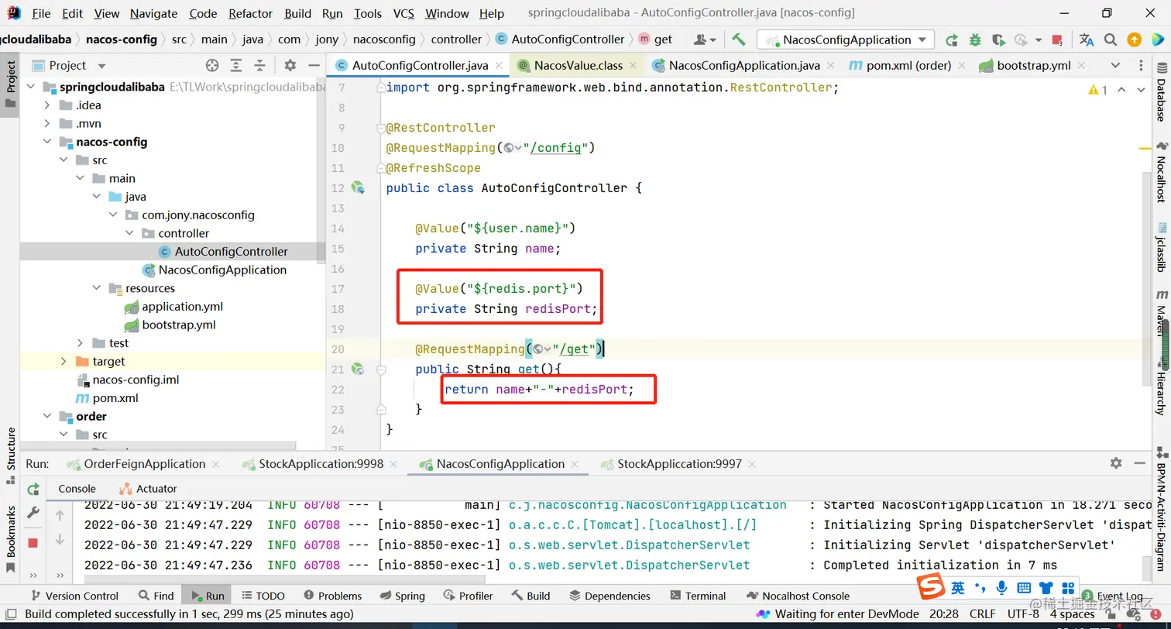The image size is (1171, 629).
Task: Click the wrench icon in Run panel
Action: coord(33,513)
